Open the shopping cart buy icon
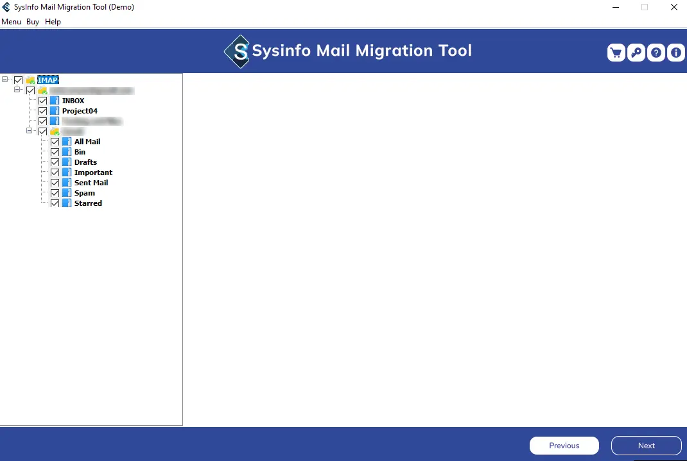Screen dimensions: 687x461 point(616,53)
